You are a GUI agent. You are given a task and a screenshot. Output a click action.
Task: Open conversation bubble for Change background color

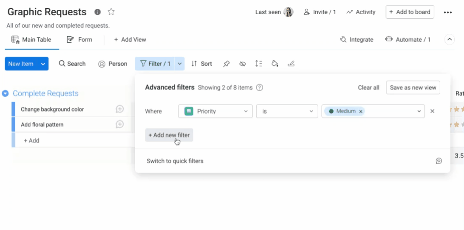119,109
